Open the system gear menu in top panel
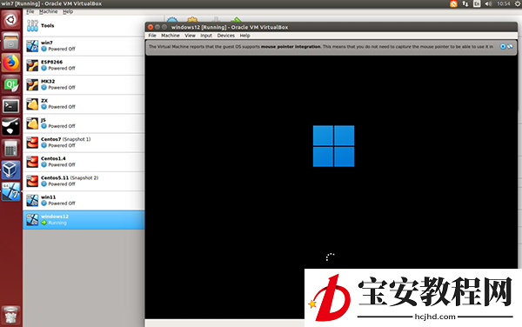 [518, 3]
